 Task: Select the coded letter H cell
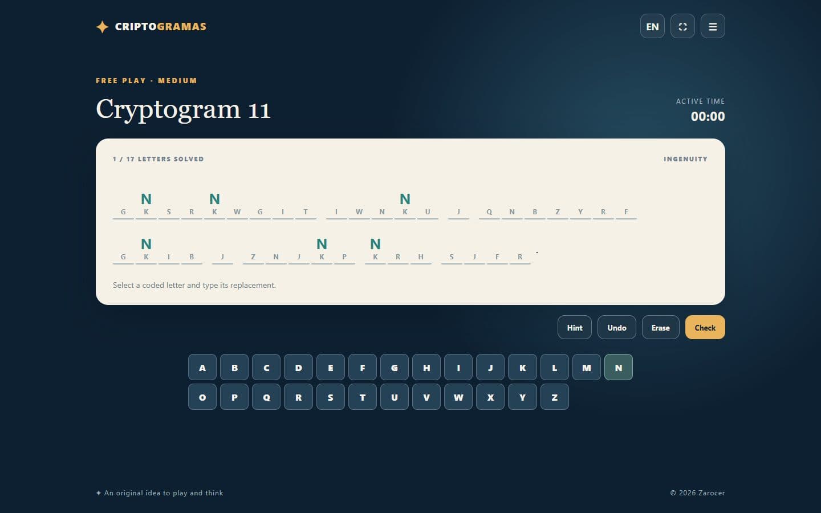coord(421,250)
